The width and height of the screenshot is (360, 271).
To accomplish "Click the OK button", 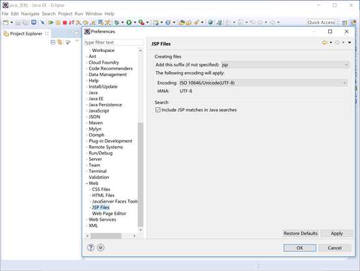I will click(x=300, y=248).
